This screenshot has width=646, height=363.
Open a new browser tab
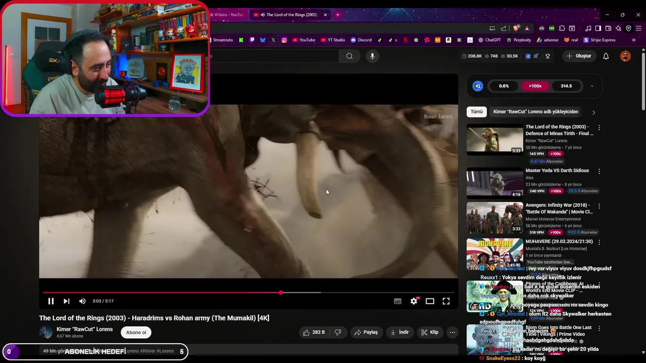338,15
